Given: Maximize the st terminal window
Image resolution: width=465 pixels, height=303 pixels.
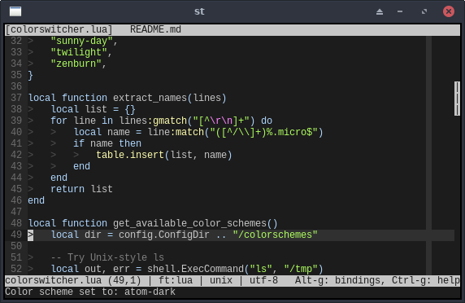Looking at the screenshot, I should [424, 11].
